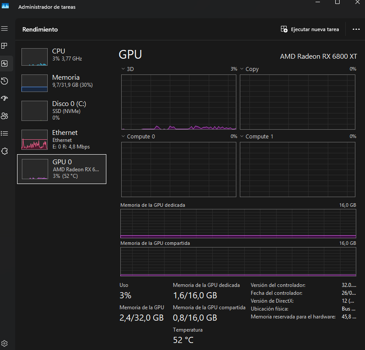Click Ejecutar nueva tarea button
365x350 pixels.
point(310,29)
